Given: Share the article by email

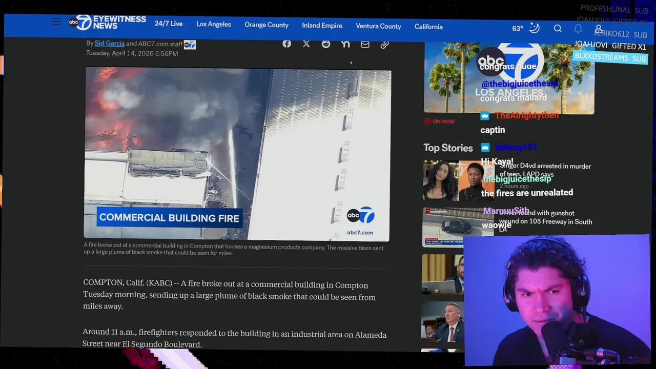Looking at the screenshot, I should click(x=365, y=45).
